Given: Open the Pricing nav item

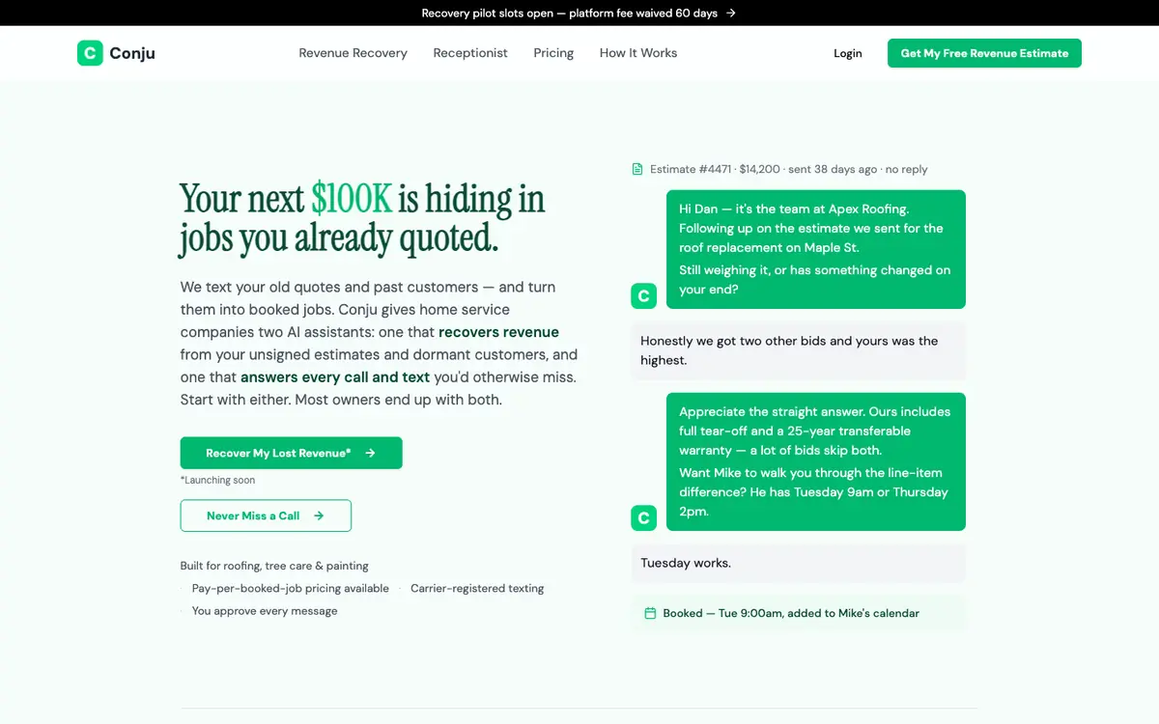Looking at the screenshot, I should 553,53.
